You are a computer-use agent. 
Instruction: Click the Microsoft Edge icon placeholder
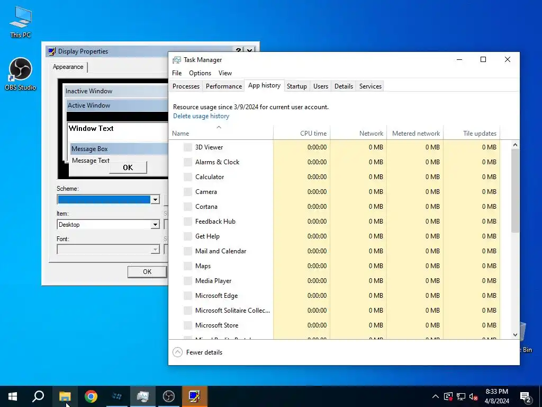click(x=188, y=296)
